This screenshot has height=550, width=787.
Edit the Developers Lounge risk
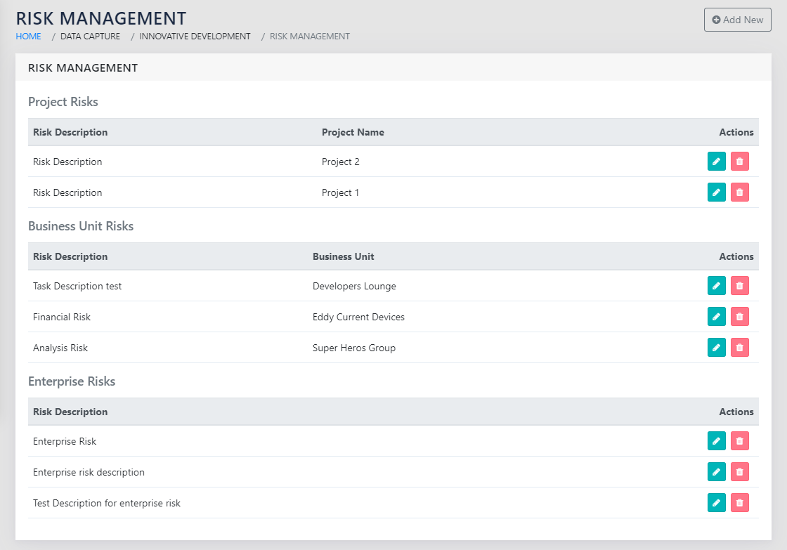coord(716,286)
